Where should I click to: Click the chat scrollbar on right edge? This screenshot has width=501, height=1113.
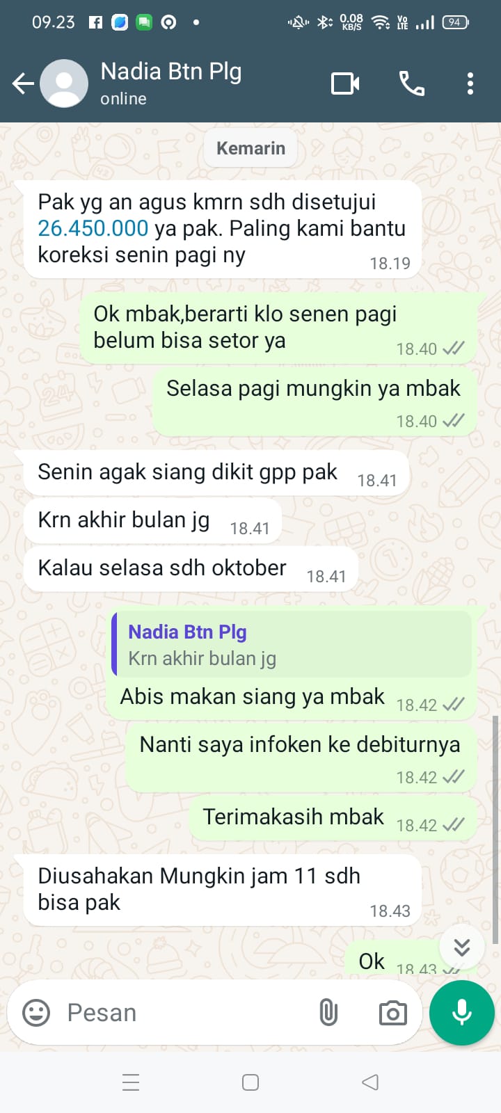pyautogui.click(x=495, y=829)
